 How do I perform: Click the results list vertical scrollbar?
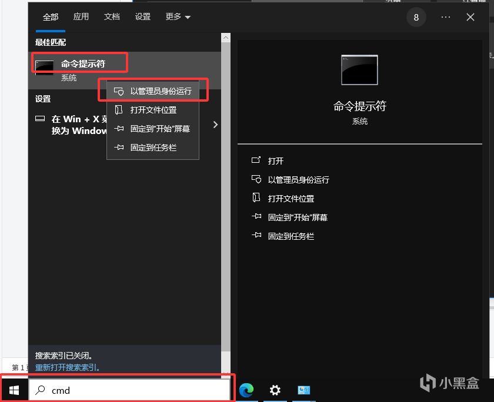[x=226, y=197]
